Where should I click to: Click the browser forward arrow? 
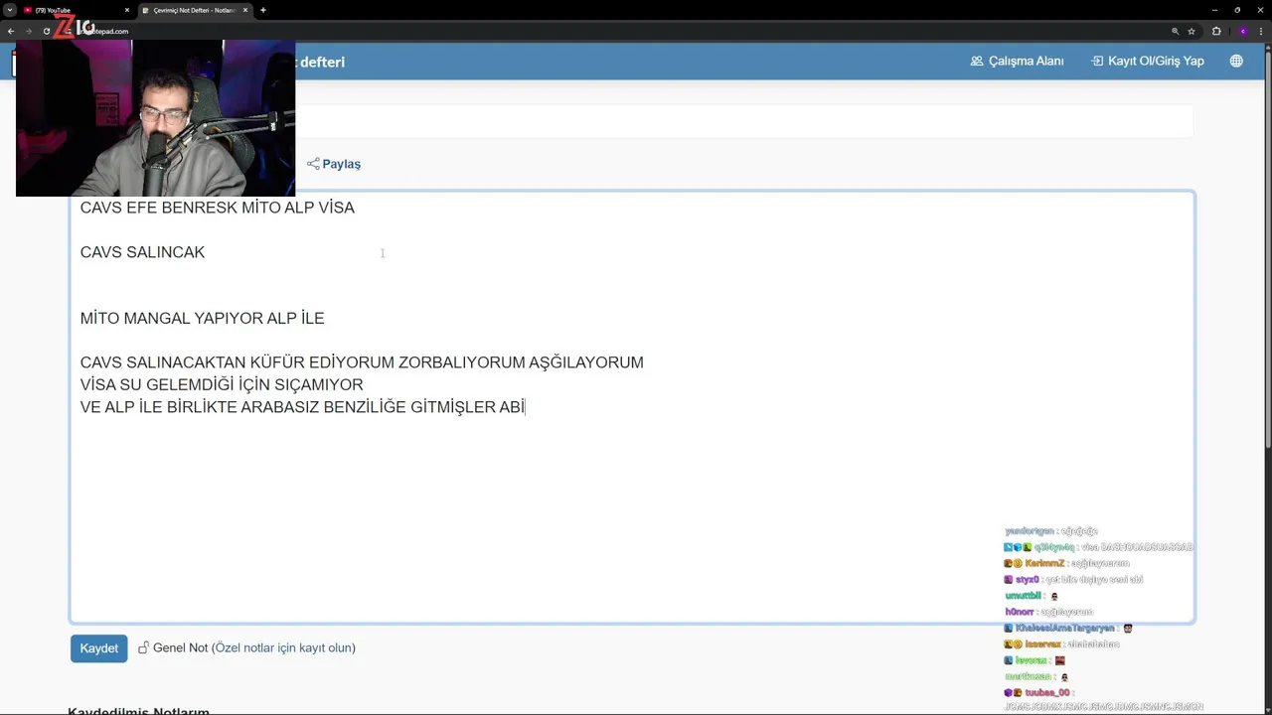[x=29, y=31]
